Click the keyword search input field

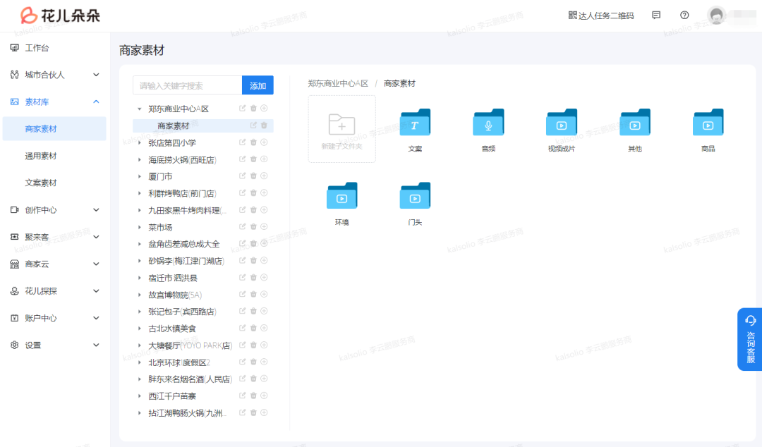(x=183, y=85)
